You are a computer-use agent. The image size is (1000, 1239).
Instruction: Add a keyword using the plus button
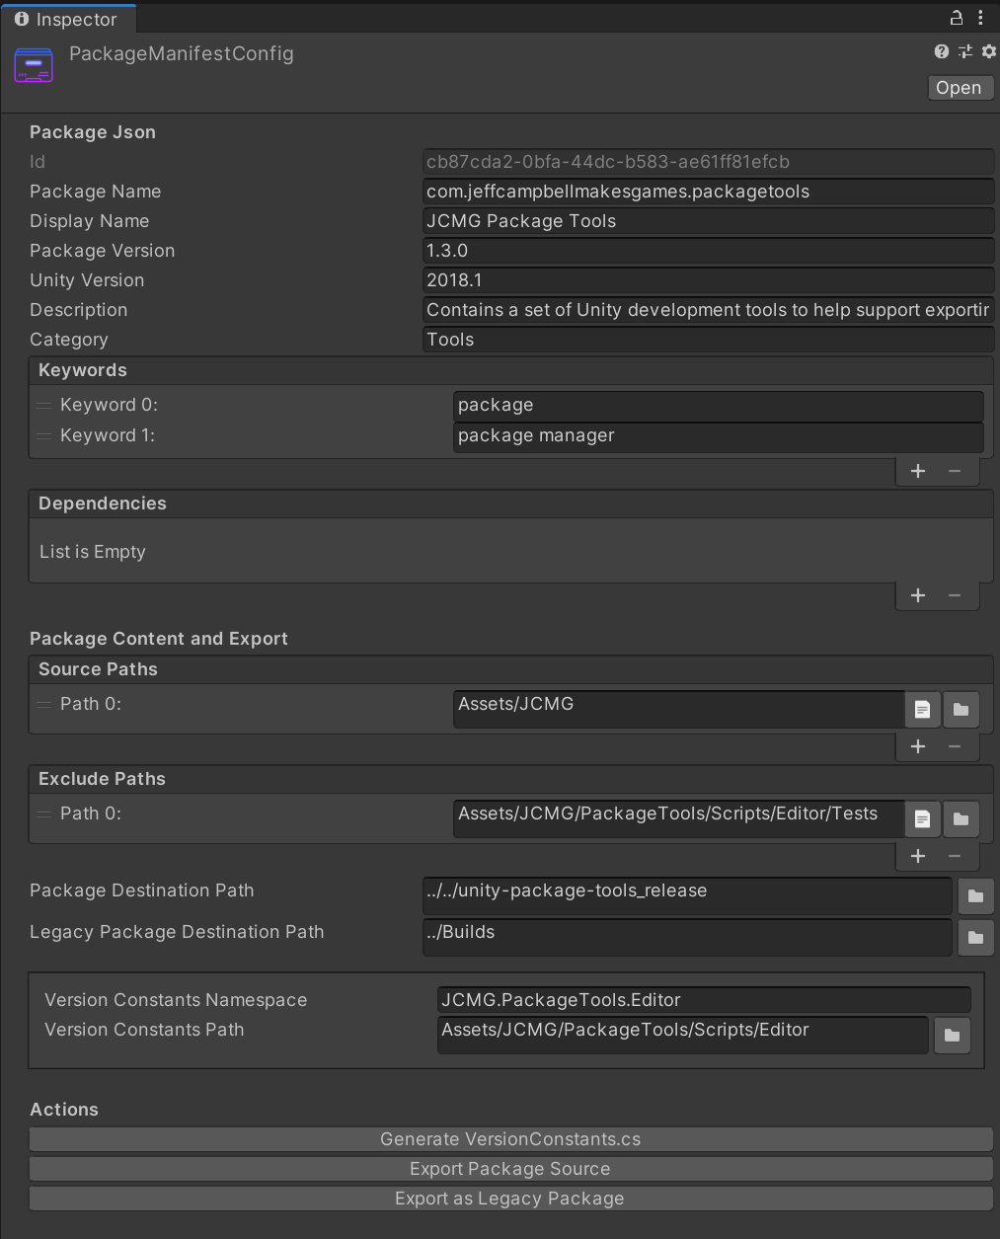pos(917,471)
